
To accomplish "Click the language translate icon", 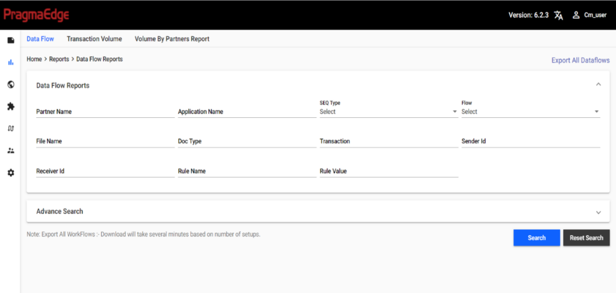I will pos(558,15).
